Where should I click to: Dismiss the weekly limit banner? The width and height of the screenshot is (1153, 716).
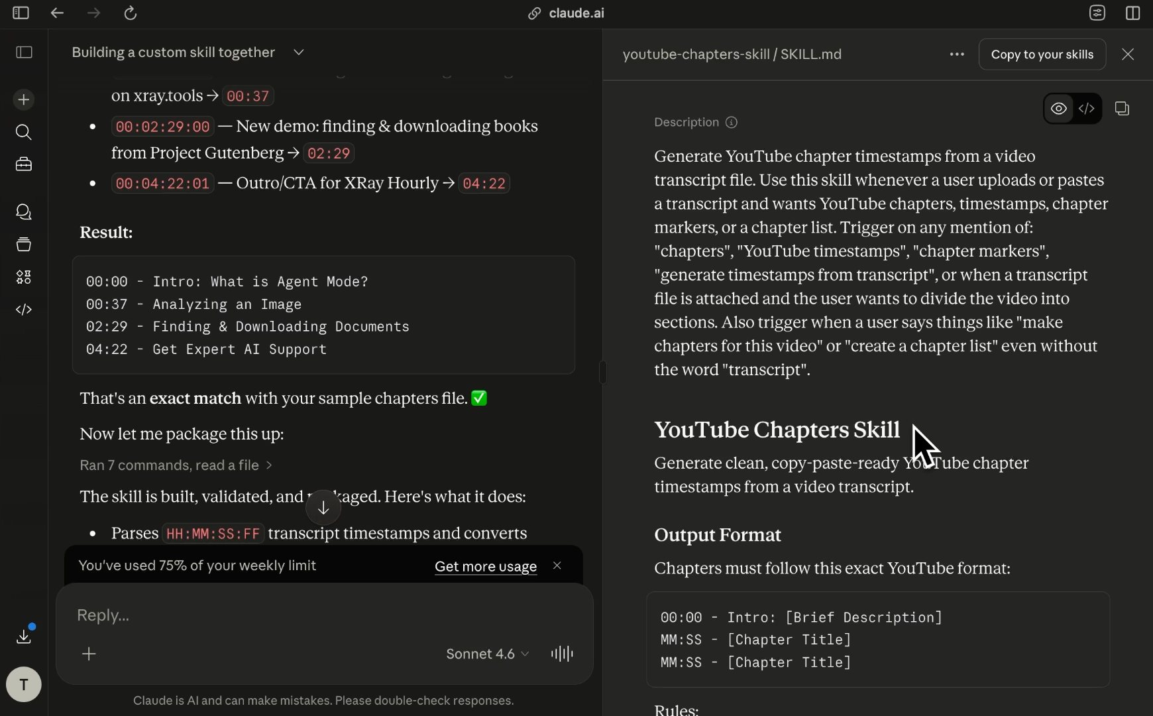tap(557, 566)
